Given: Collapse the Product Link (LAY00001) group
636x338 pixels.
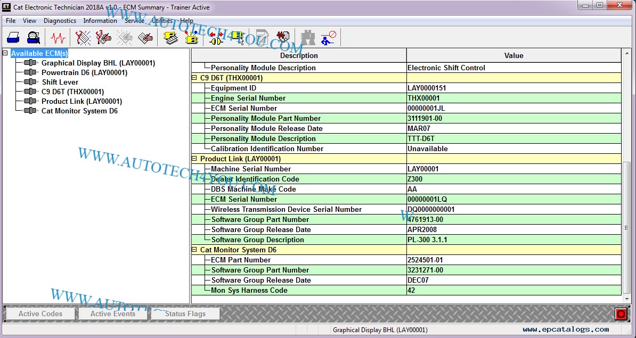Looking at the screenshot, I should tap(194, 159).
